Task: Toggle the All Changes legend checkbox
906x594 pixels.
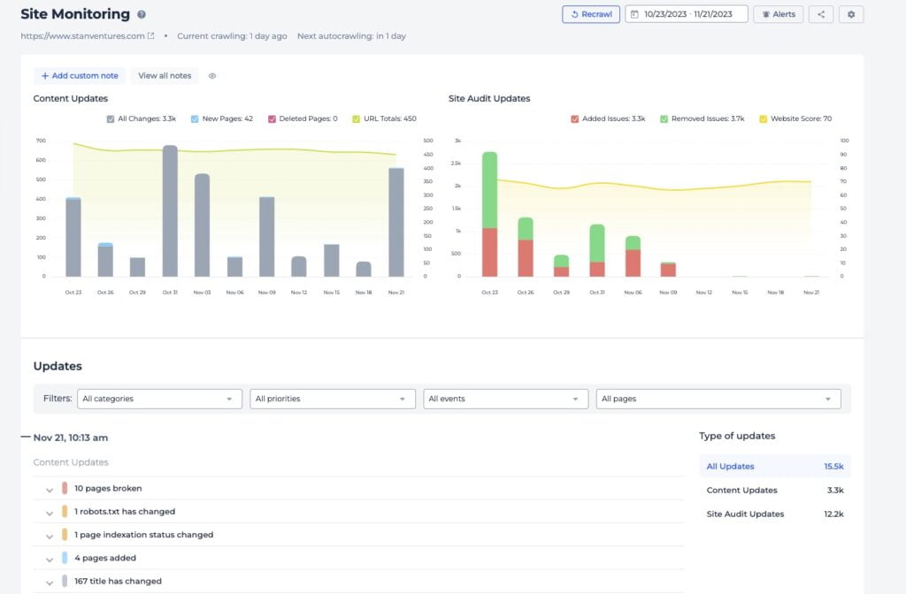Action: [x=111, y=118]
